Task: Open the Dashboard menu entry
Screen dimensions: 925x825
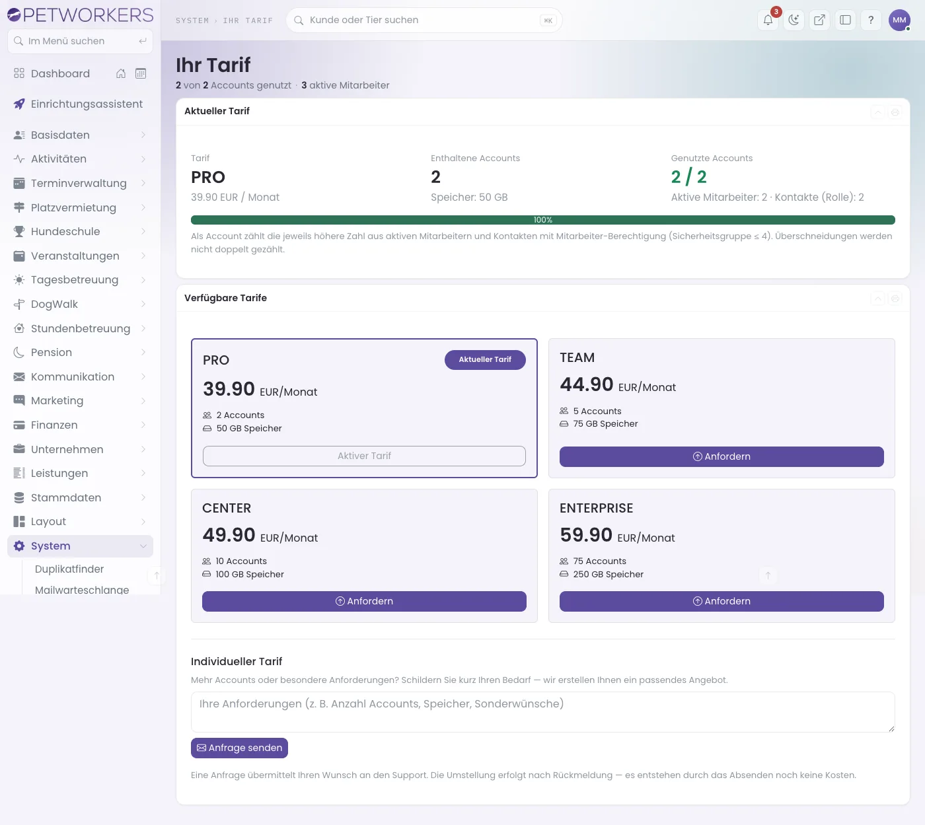Action: (x=60, y=73)
